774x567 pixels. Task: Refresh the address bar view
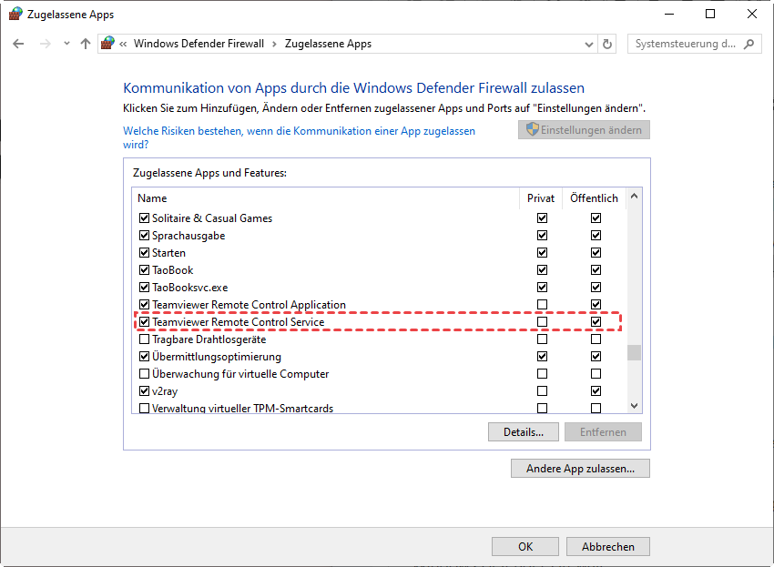(x=608, y=44)
